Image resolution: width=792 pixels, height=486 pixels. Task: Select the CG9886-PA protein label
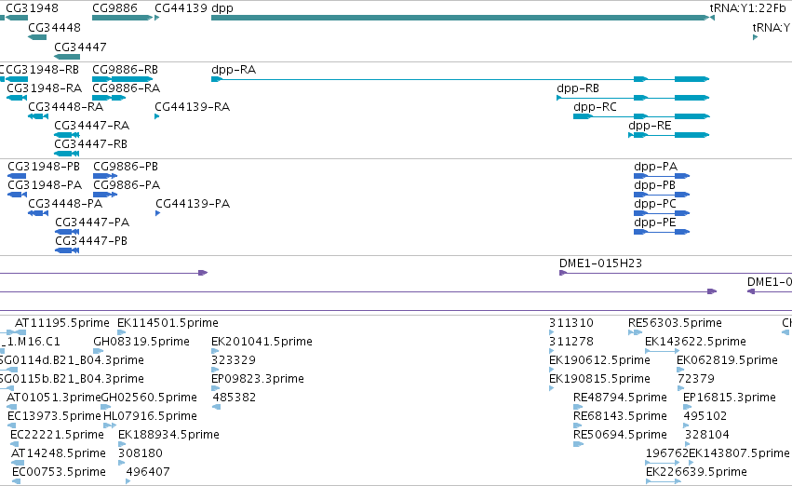click(127, 185)
